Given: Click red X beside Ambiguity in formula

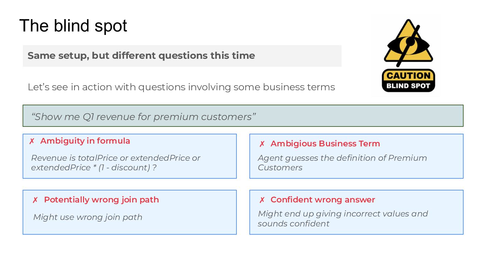Looking at the screenshot, I should pos(32,141).
